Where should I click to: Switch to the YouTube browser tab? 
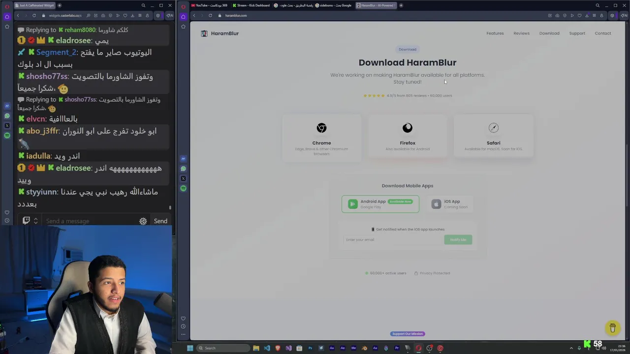[x=209, y=5]
